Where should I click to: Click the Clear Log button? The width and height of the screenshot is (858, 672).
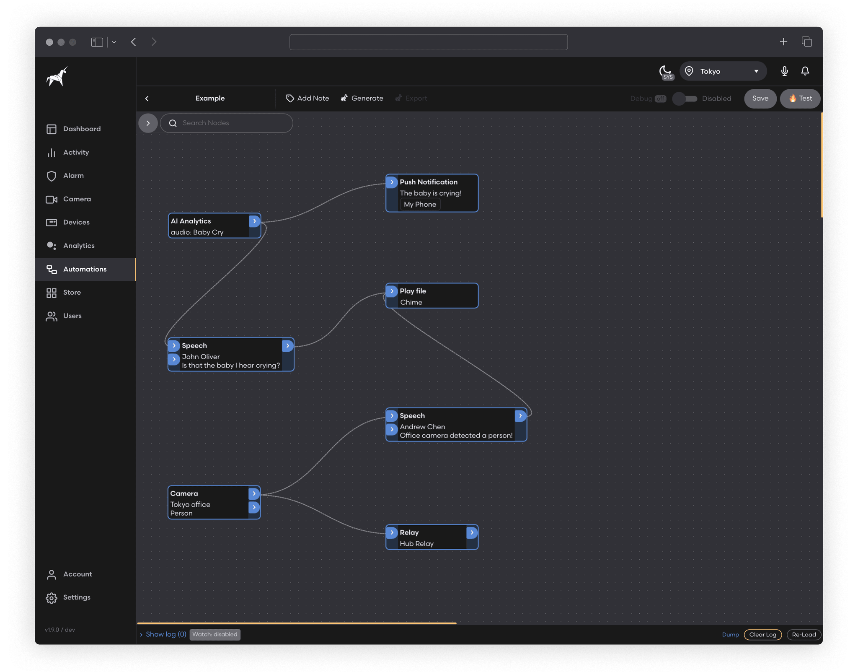click(762, 635)
